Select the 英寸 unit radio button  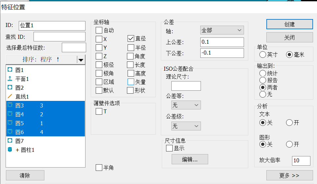point(263,55)
